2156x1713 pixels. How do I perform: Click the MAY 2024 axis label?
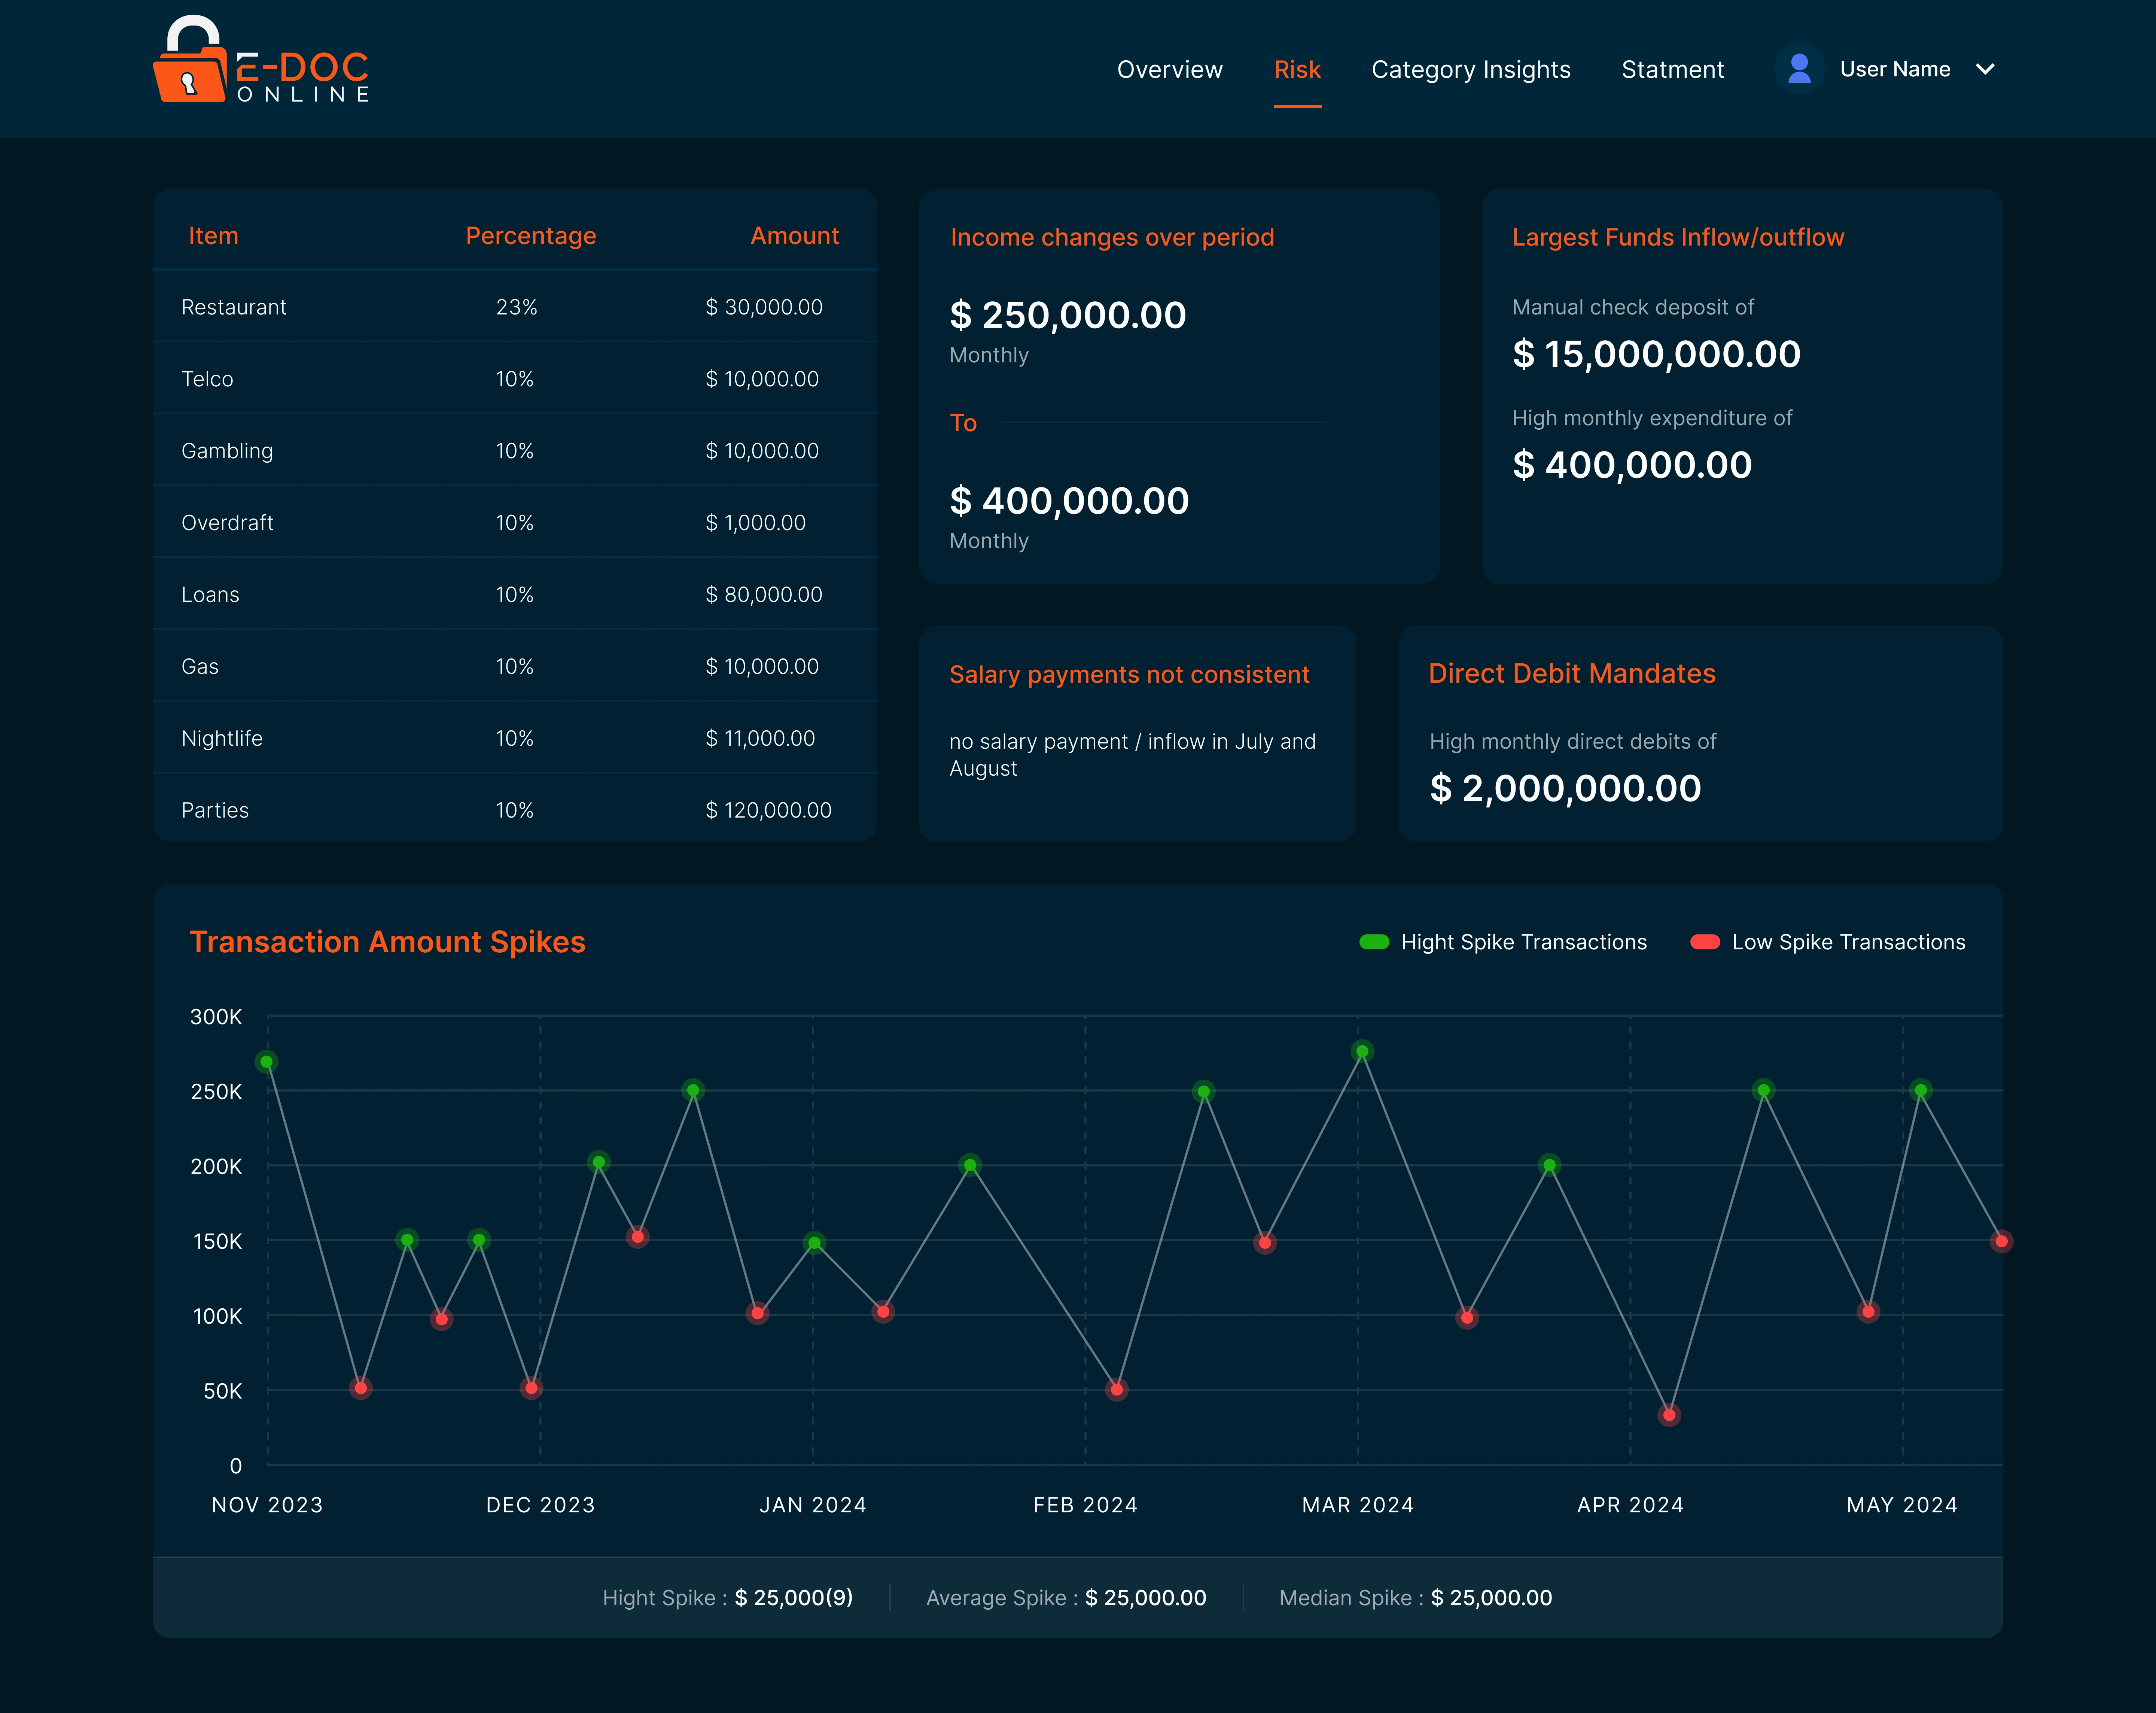tap(1902, 1505)
